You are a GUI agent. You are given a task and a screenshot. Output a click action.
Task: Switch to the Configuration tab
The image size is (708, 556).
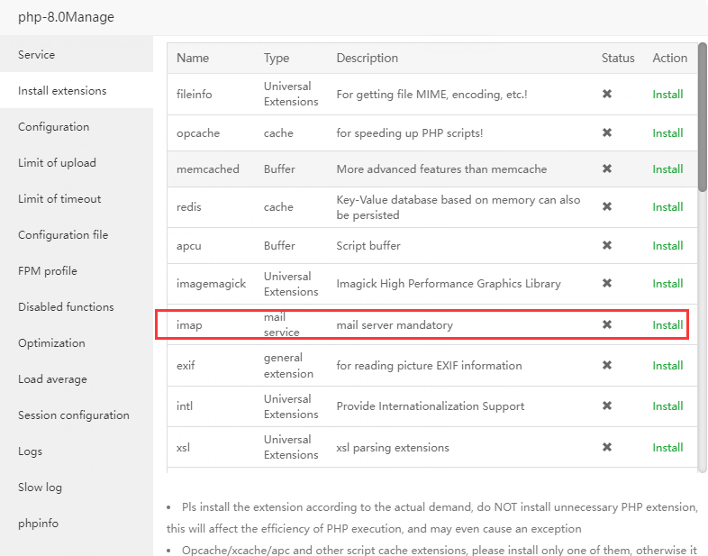tap(54, 127)
